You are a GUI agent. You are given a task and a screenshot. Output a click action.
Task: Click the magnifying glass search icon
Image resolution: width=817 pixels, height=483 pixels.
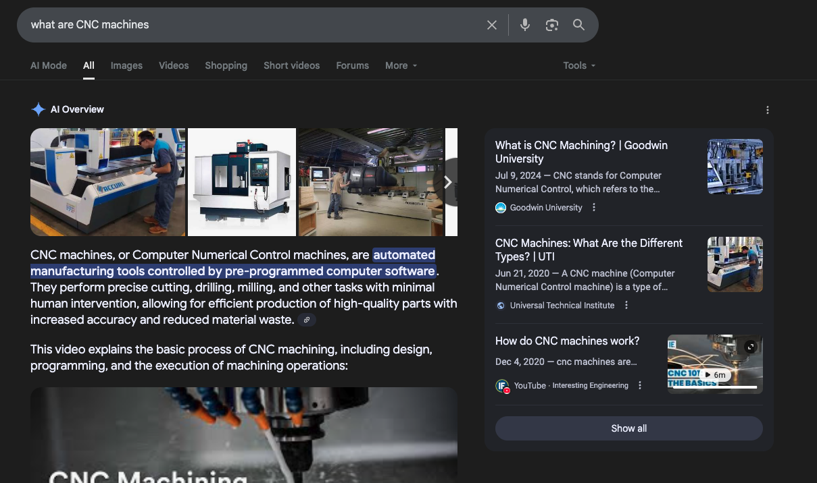click(x=578, y=25)
